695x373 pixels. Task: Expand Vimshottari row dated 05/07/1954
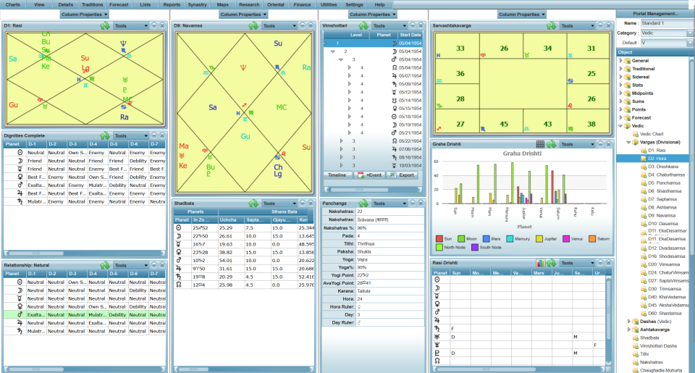[349, 76]
